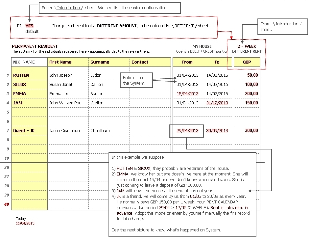Select JAM's From date 01/04/2013
309x238 pixels.
187,103
